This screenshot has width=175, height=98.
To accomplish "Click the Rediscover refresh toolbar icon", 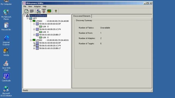I will (27, 11).
